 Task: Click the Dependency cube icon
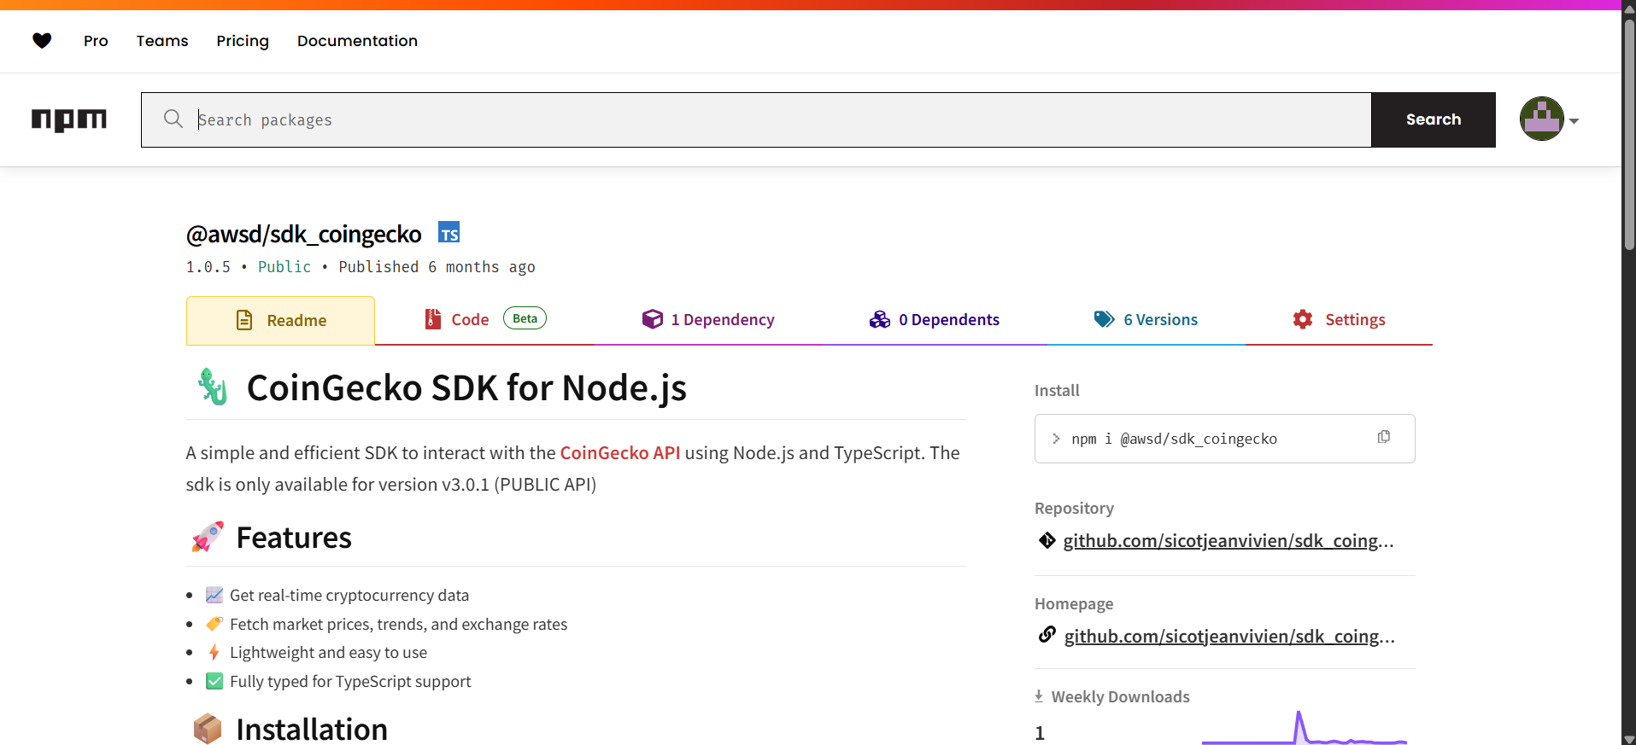pyautogui.click(x=653, y=319)
